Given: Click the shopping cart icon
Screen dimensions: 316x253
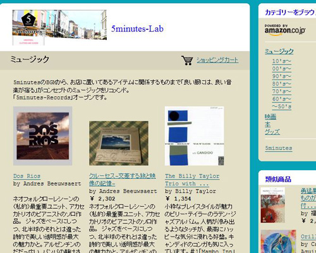Looking at the screenshot, I should pyautogui.click(x=187, y=60).
